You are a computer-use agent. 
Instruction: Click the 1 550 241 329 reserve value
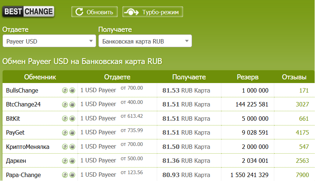pos(249,175)
